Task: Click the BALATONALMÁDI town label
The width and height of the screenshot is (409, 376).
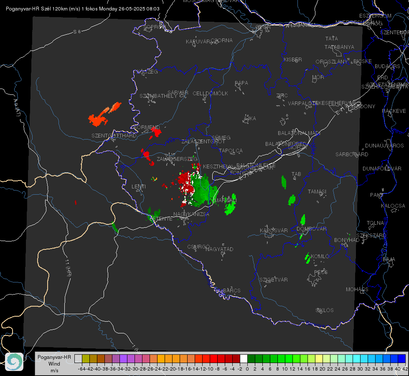Action: click(x=299, y=133)
